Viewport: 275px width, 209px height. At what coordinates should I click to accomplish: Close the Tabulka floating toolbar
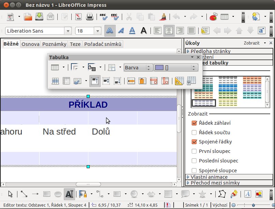[x=198, y=57]
